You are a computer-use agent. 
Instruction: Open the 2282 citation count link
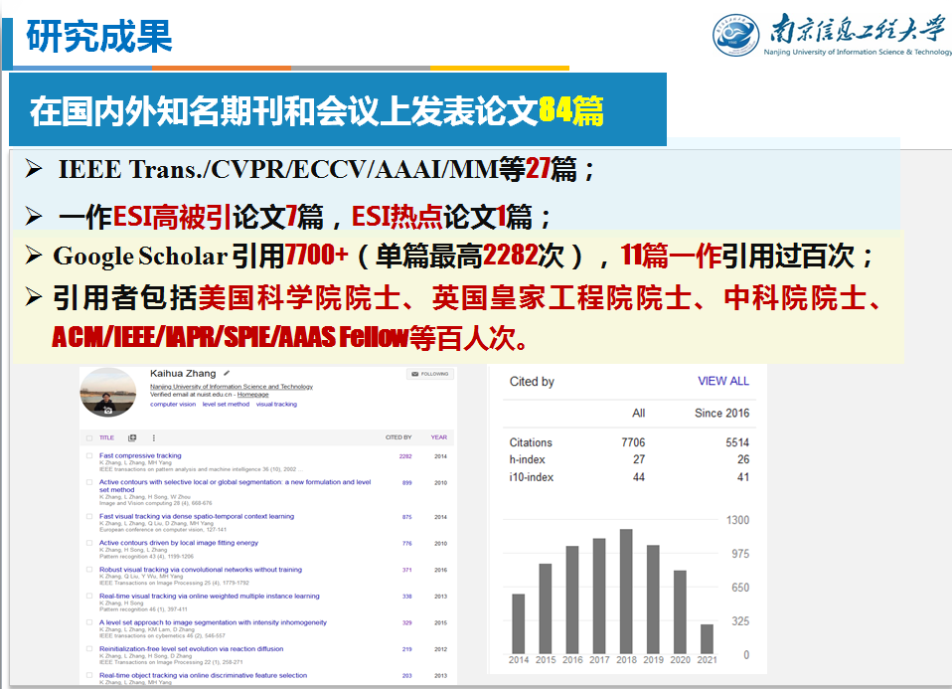[405, 456]
